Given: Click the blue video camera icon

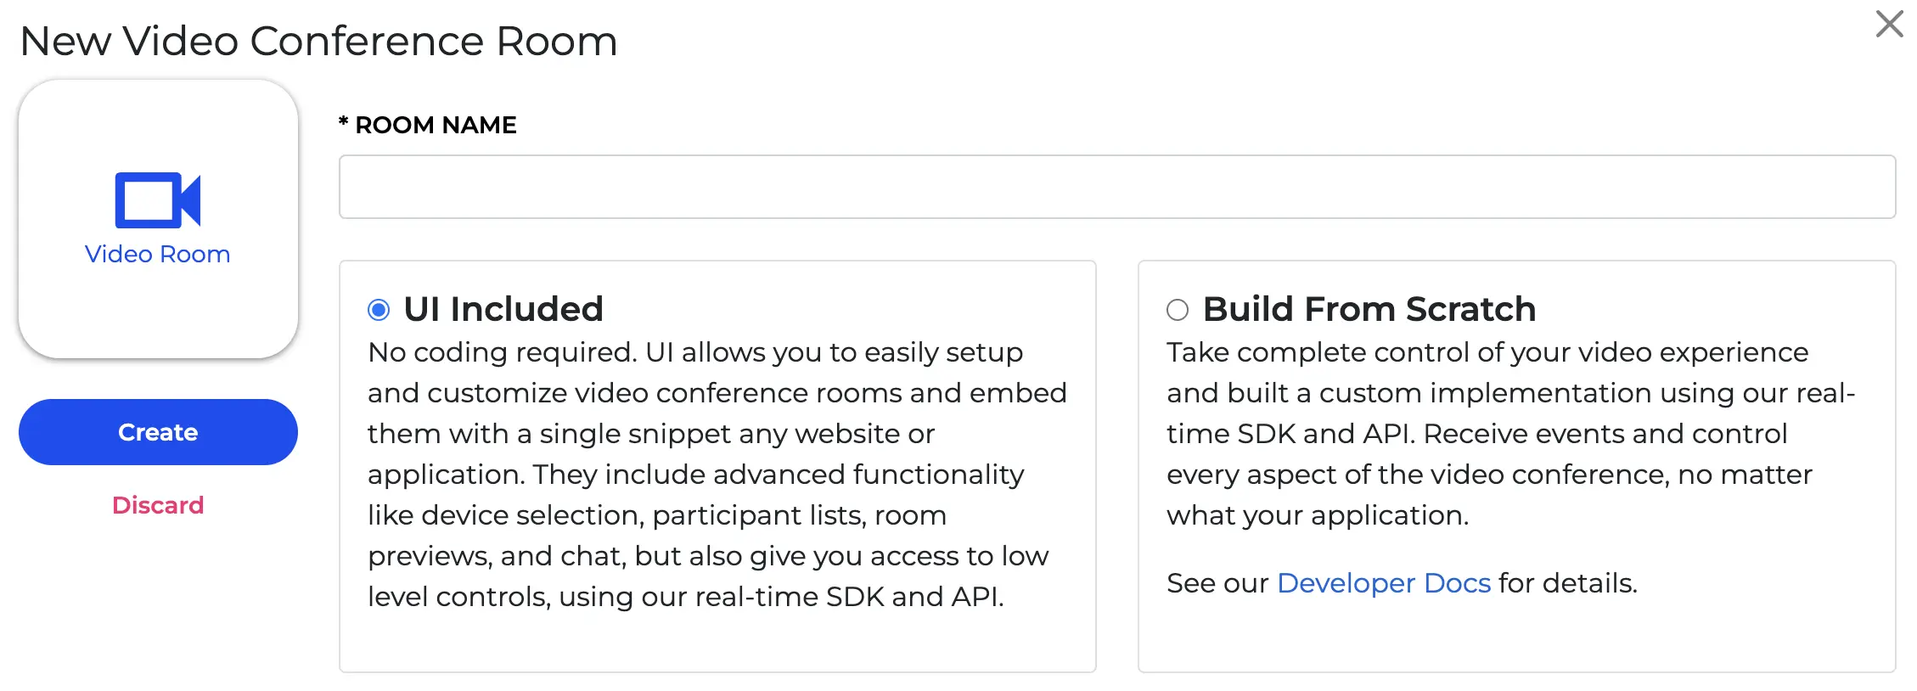Looking at the screenshot, I should (x=158, y=200).
